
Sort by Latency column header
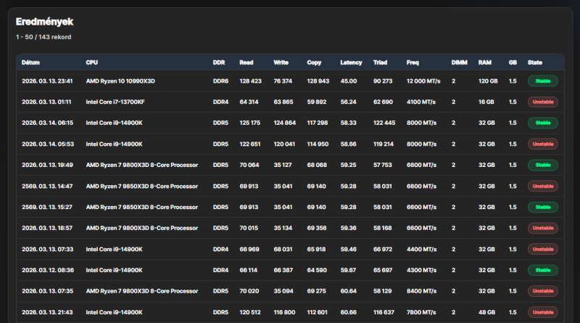point(351,62)
